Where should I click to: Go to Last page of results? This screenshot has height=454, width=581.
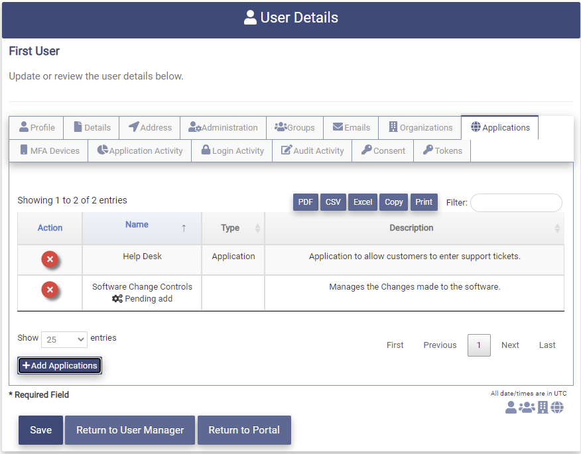pyautogui.click(x=547, y=345)
